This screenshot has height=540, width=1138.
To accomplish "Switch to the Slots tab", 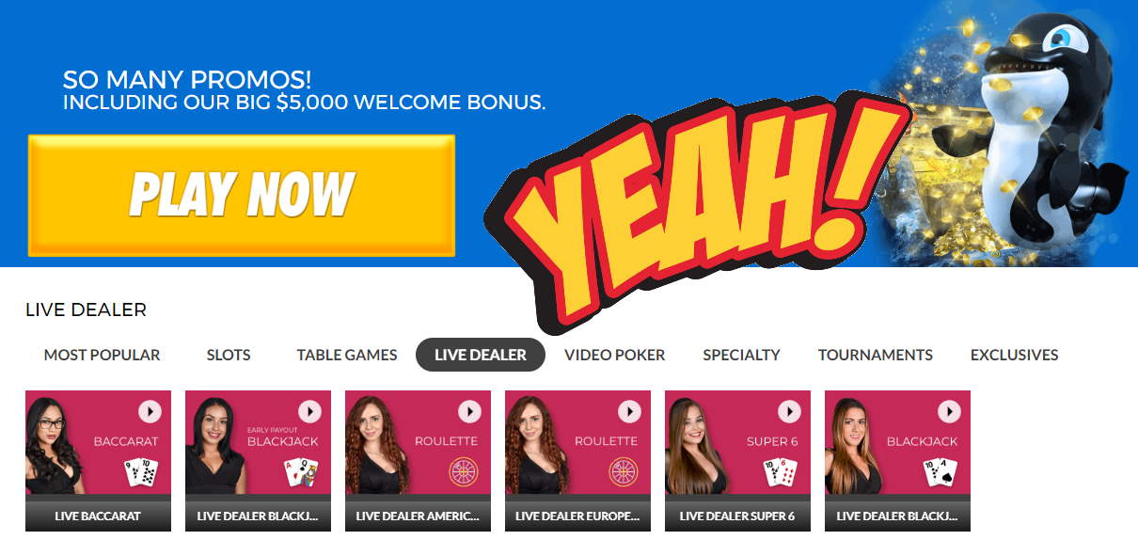I will point(229,355).
